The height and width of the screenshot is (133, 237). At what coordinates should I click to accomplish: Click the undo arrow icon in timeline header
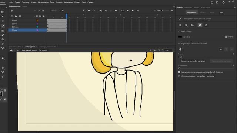coord(155,11)
